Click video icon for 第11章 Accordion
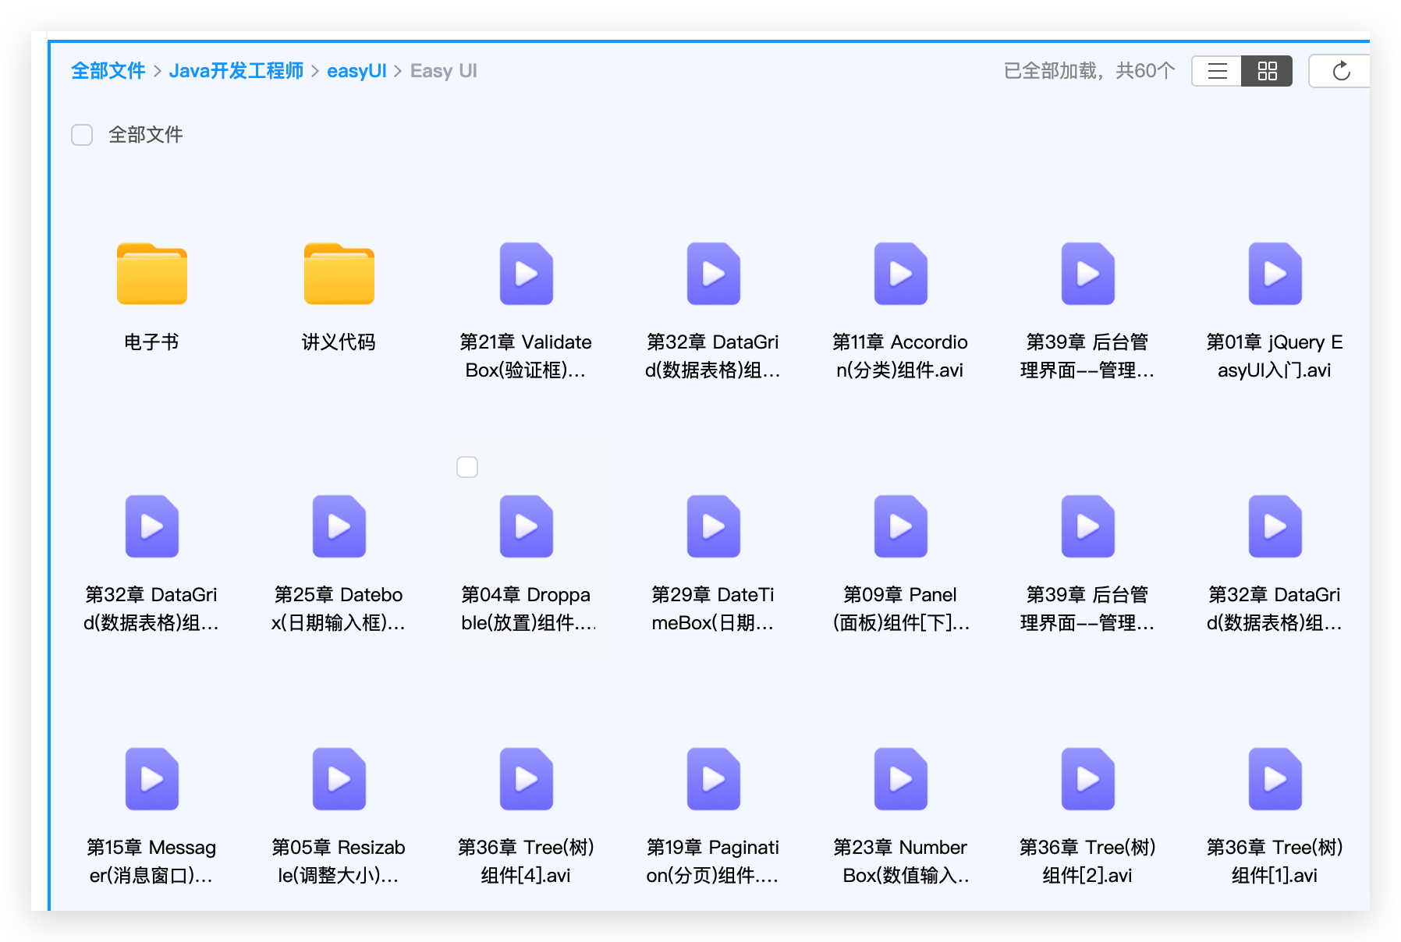Screen dimensions: 1401x942 tap(901, 274)
